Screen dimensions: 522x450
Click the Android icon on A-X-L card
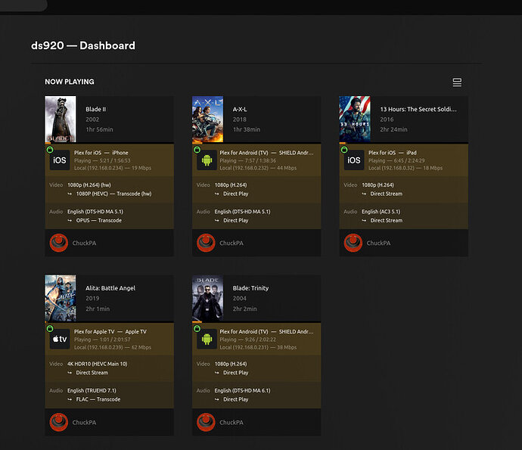pyautogui.click(x=207, y=160)
